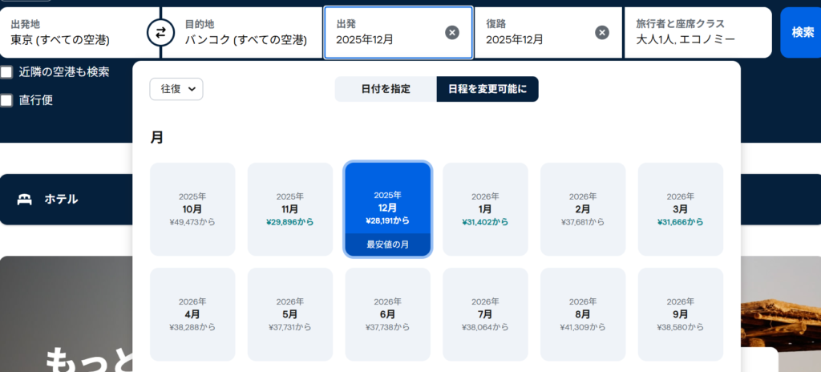Select the flexible dates tab
Image resolution: width=821 pixels, height=372 pixels.
tap(487, 89)
